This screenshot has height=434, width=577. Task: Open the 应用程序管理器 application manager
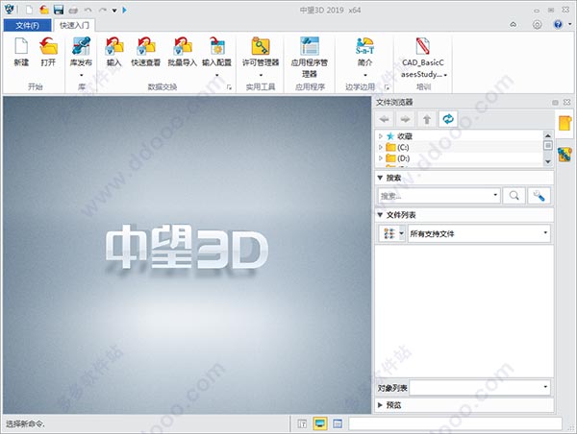[310, 46]
